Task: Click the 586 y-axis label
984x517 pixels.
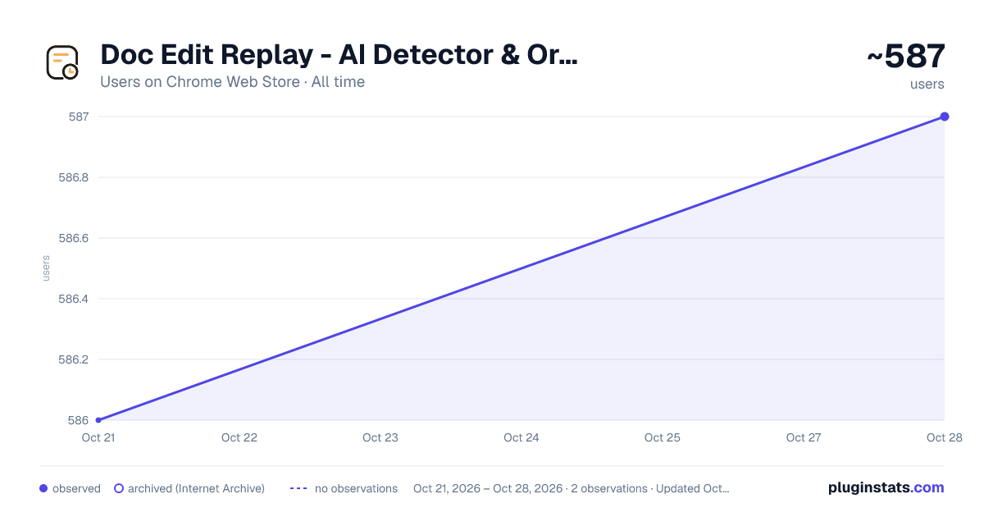Action: click(79, 420)
